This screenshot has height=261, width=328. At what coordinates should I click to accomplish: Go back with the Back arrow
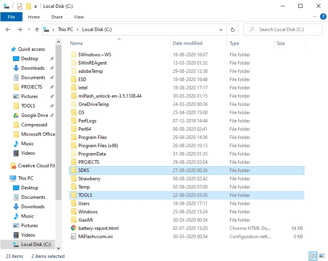8,30
